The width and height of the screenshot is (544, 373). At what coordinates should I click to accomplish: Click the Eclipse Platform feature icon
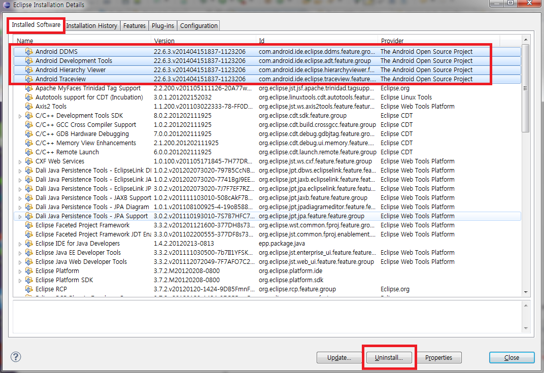[29, 270]
